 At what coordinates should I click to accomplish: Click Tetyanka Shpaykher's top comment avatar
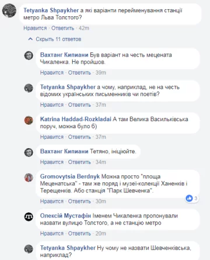[x=9, y=10]
